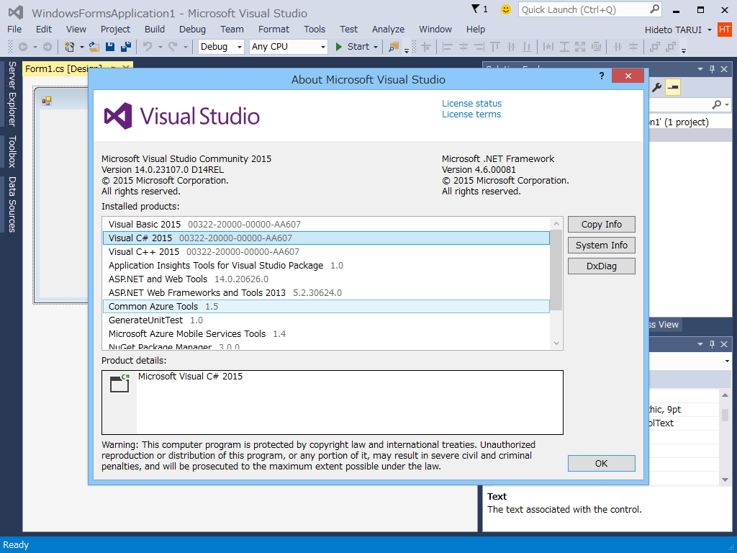Click the Bring to Front icon
Viewport: 737px width, 553px height.
pos(654,47)
